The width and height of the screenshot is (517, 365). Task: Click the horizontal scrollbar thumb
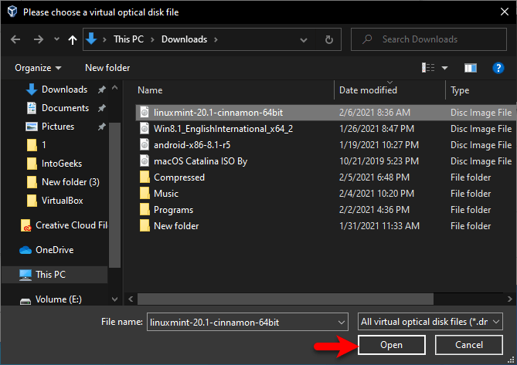click(285, 299)
